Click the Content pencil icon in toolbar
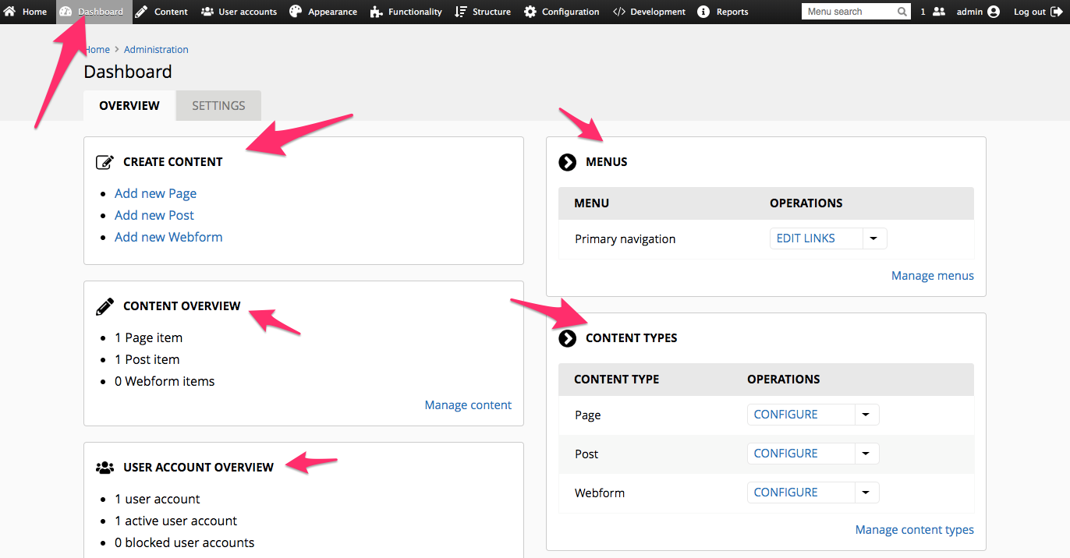Viewport: 1070px width, 558px height. tap(141, 12)
